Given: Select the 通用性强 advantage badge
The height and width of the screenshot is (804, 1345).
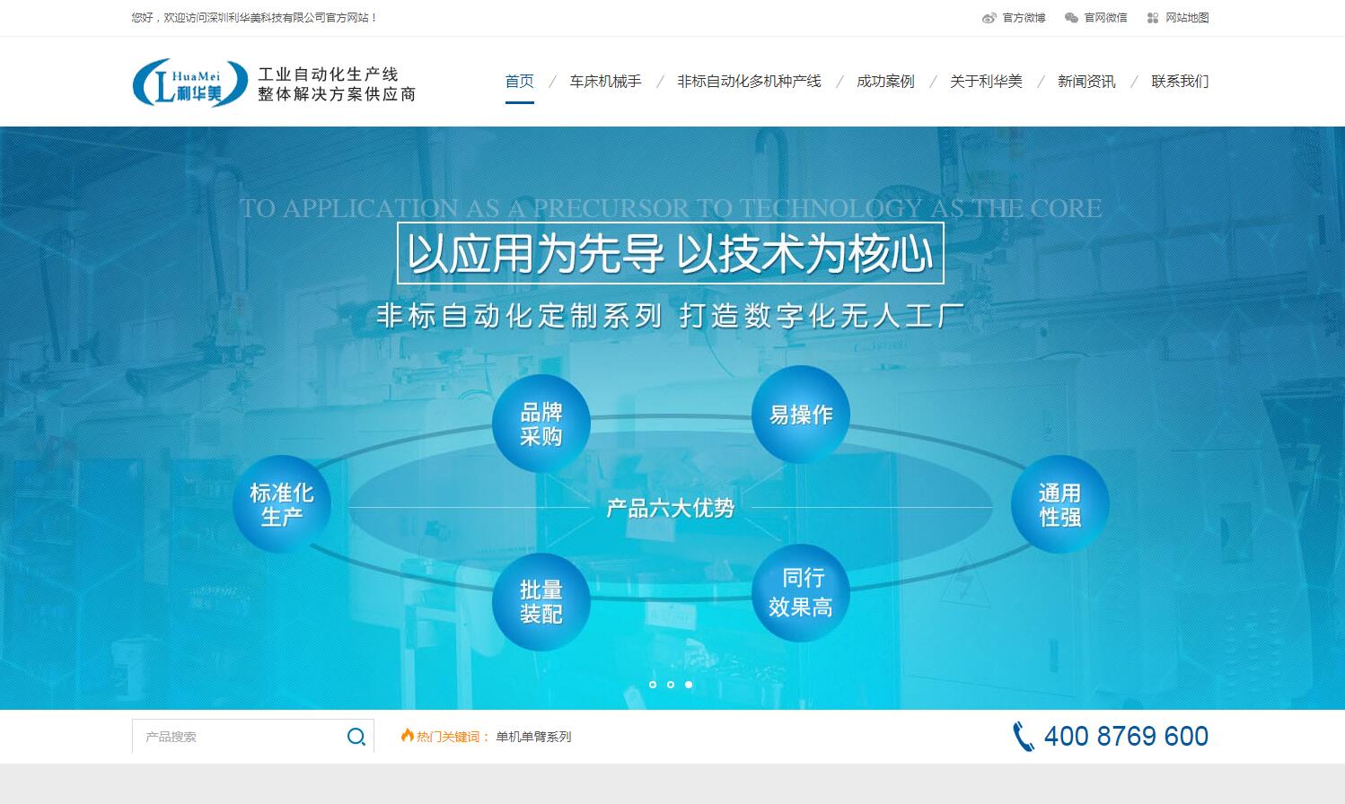Looking at the screenshot, I should tap(1059, 503).
